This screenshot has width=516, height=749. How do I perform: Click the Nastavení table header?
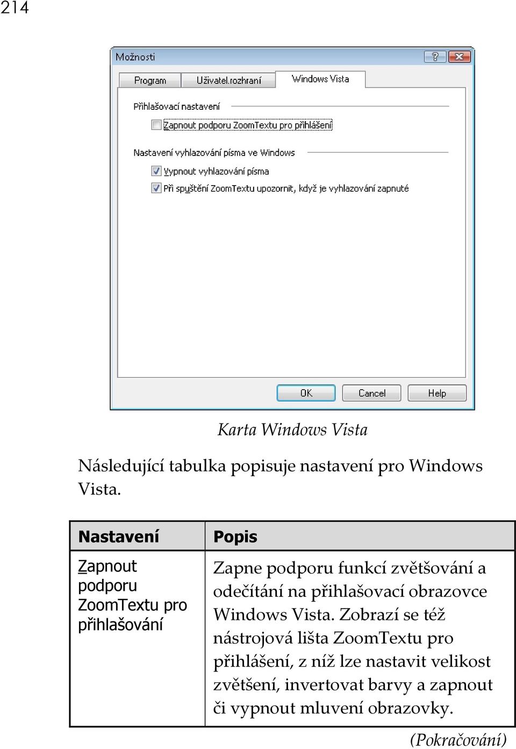(119, 536)
